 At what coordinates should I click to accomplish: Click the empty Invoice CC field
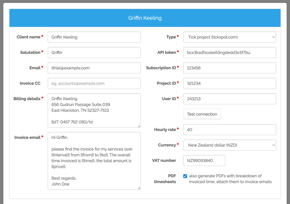[x=94, y=83]
